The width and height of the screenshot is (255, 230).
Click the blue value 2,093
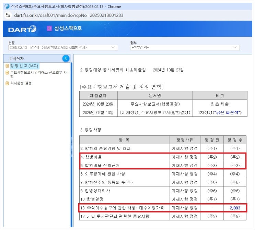click(235, 208)
